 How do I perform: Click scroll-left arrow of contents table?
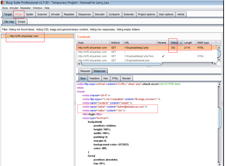tap(79, 64)
